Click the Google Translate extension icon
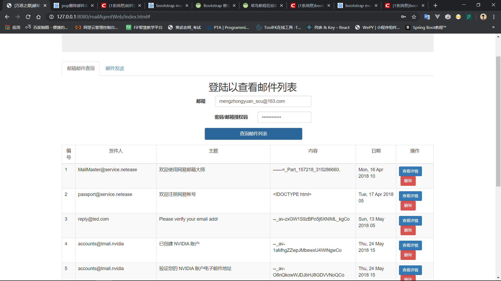The width and height of the screenshot is (501, 281). [427, 17]
